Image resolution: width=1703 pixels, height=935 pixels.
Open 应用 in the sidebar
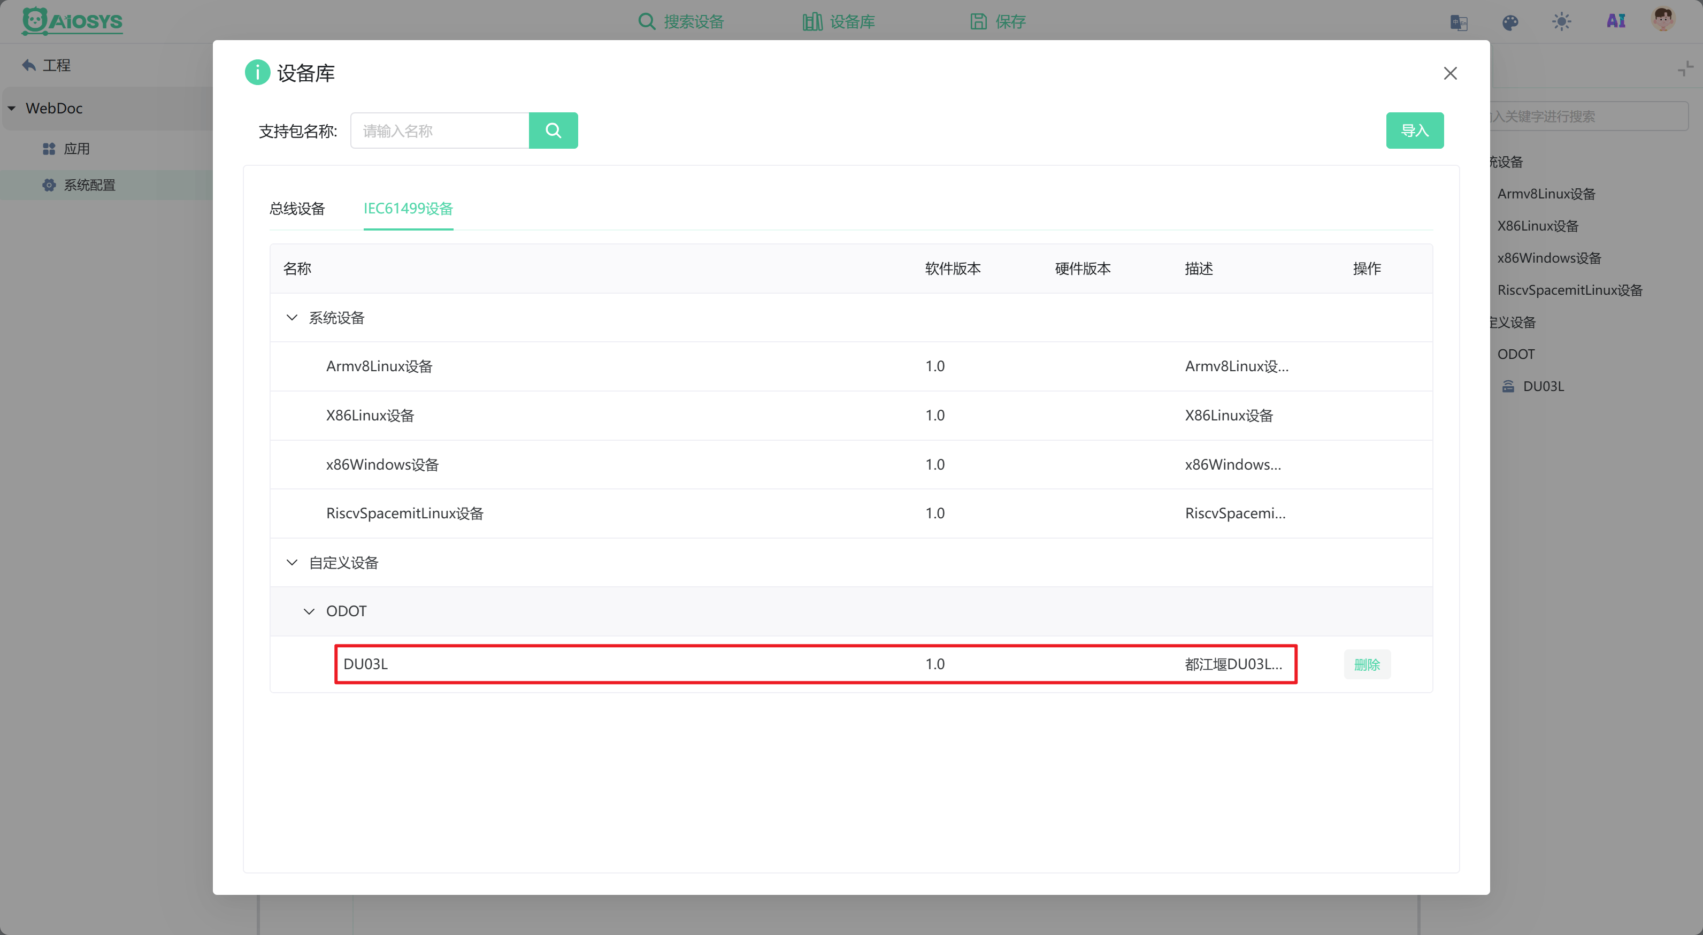pyautogui.click(x=76, y=149)
